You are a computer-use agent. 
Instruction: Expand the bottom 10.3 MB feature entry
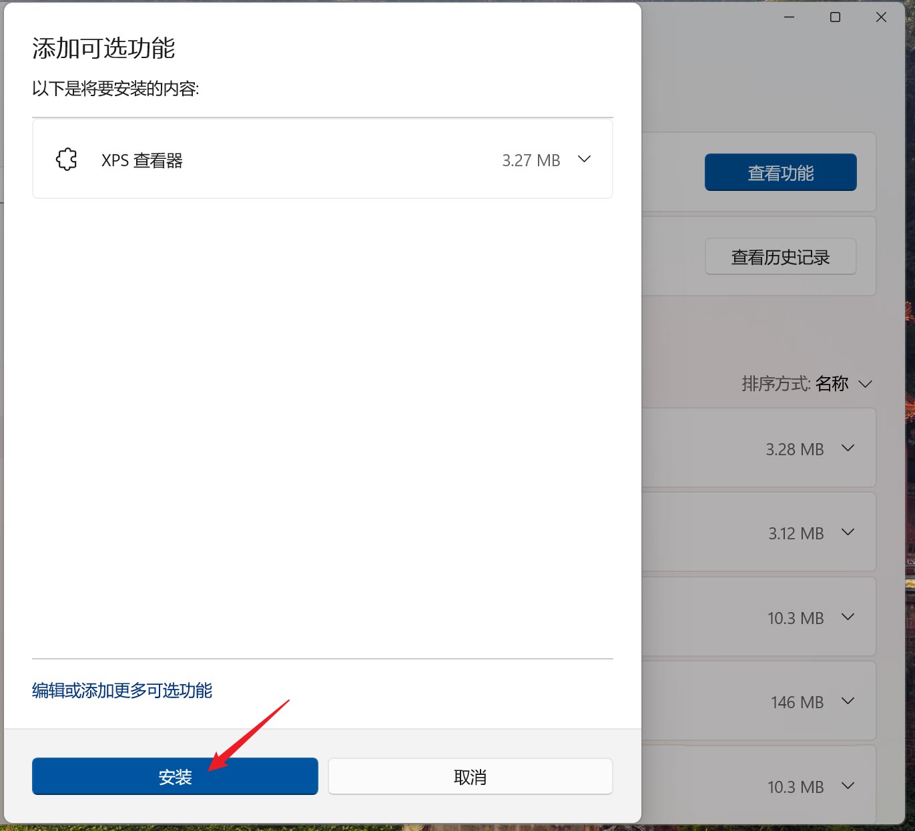click(849, 786)
